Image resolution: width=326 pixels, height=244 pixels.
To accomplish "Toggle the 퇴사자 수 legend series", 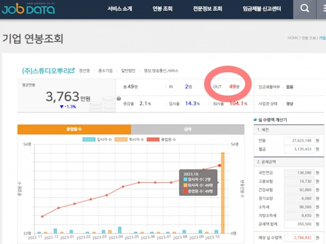I will pos(129,139).
